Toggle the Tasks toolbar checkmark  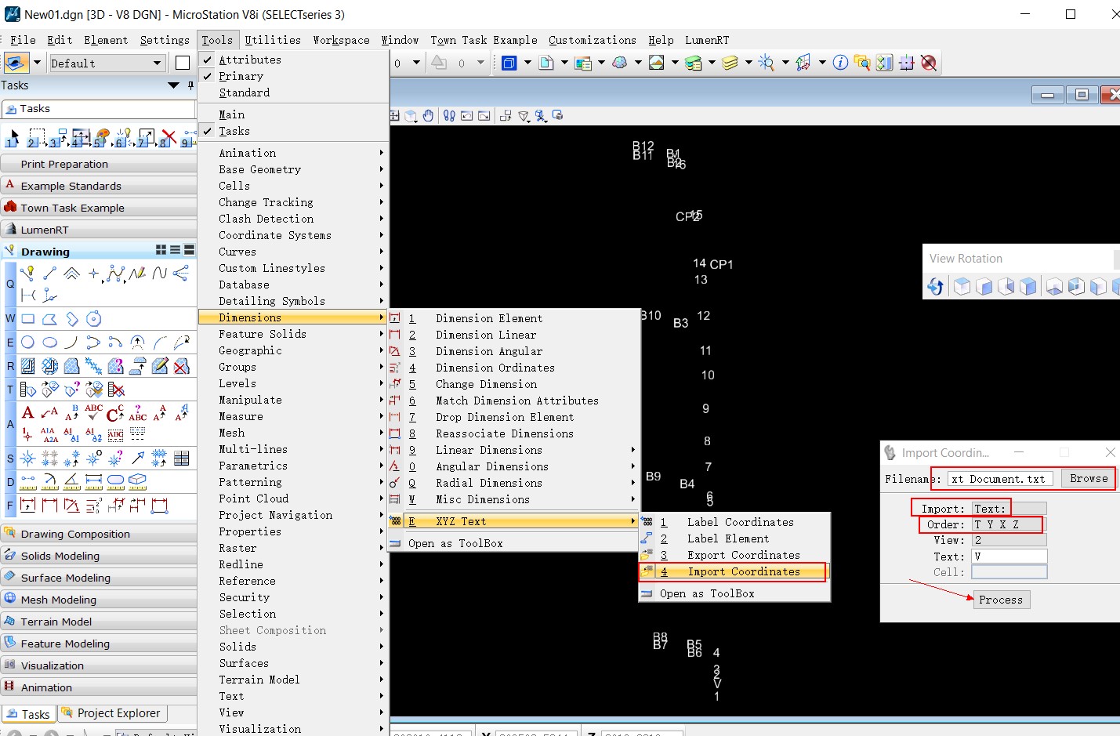pos(208,131)
